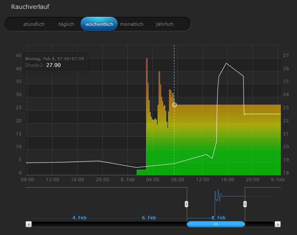Screen dimensions: 297x235
Task: Show the monatlich view
Action: tap(132, 24)
